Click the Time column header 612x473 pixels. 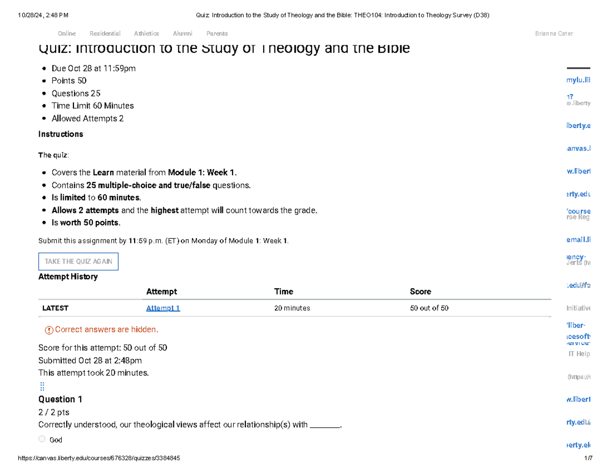pos(284,292)
